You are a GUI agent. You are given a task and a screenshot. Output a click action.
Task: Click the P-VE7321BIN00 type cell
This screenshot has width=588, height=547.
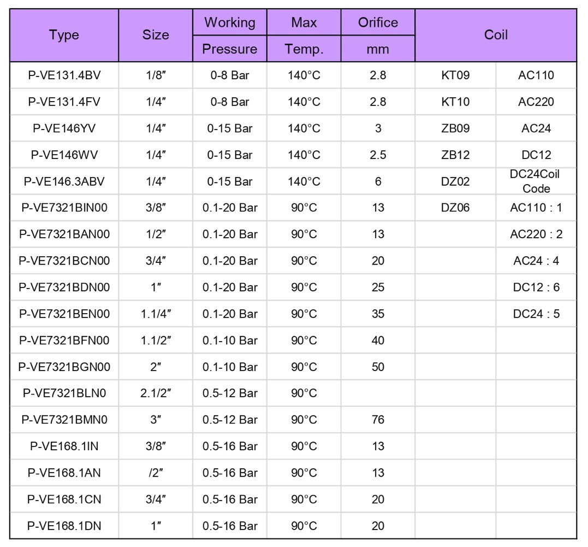(64, 208)
